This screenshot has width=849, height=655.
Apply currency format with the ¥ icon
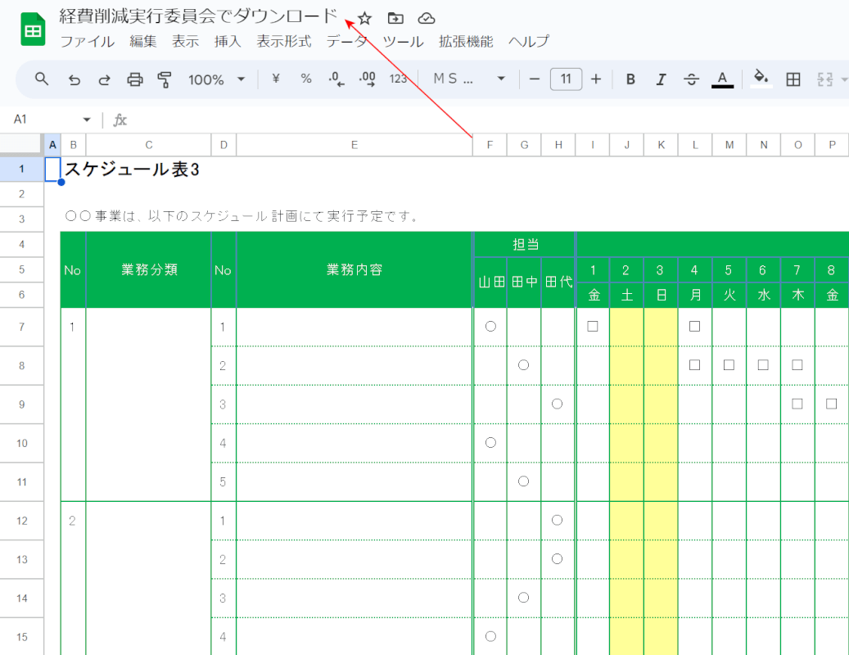276,79
